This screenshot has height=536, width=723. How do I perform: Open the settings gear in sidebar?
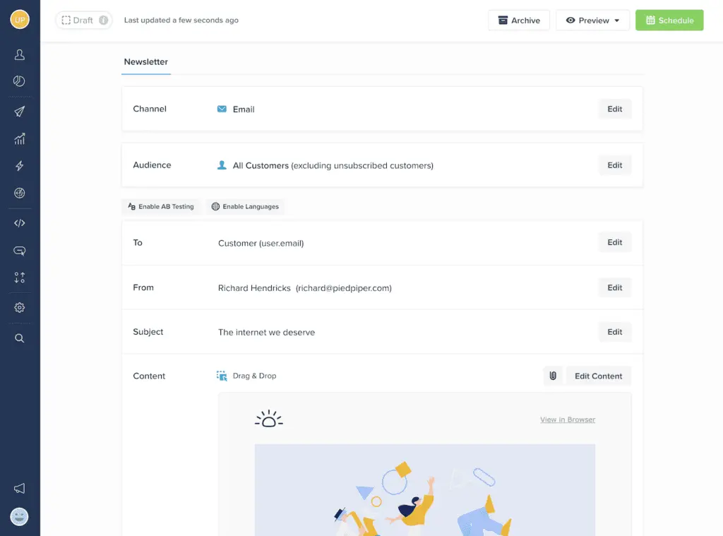20,308
